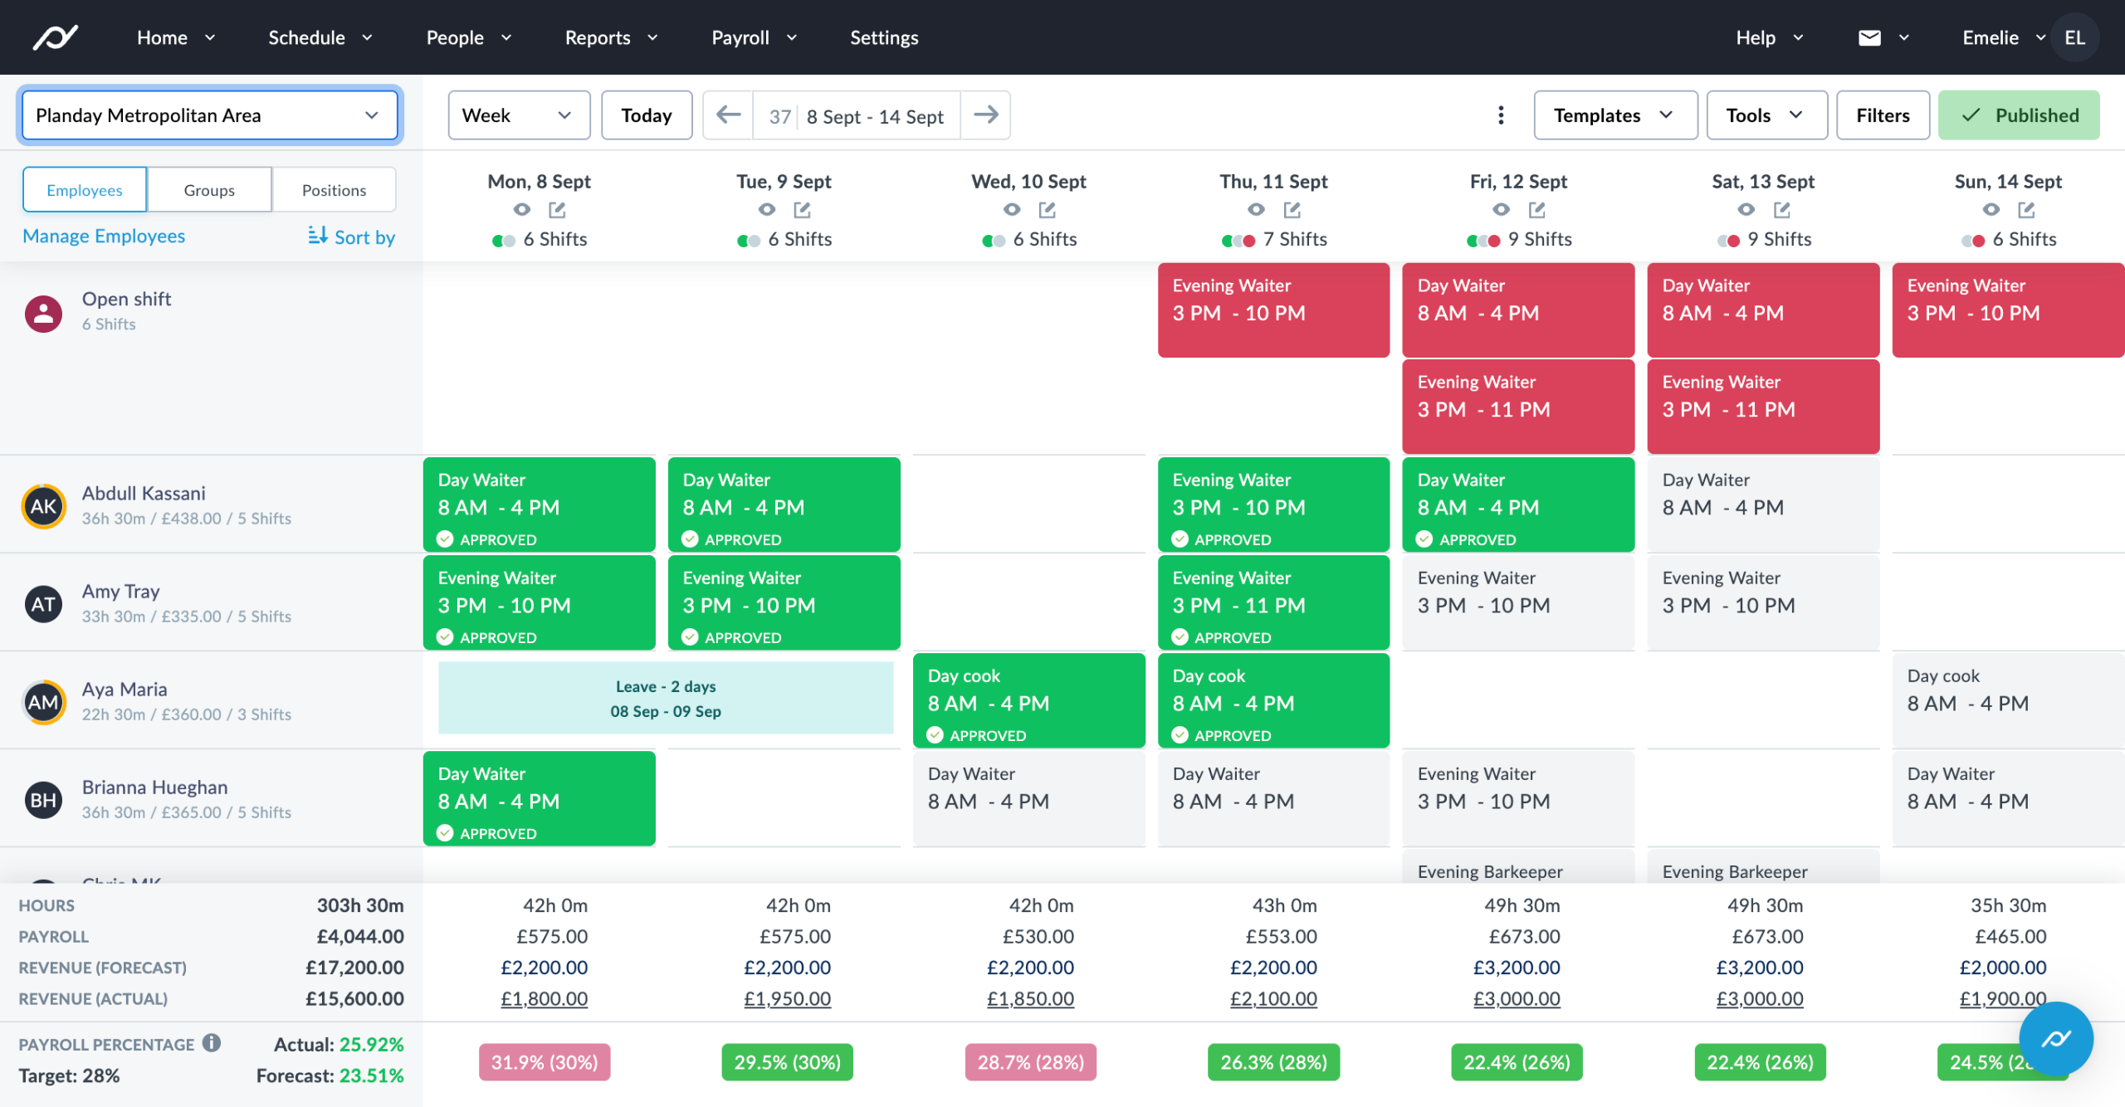Click the next week arrow
The image size is (2125, 1107).
tap(986, 115)
